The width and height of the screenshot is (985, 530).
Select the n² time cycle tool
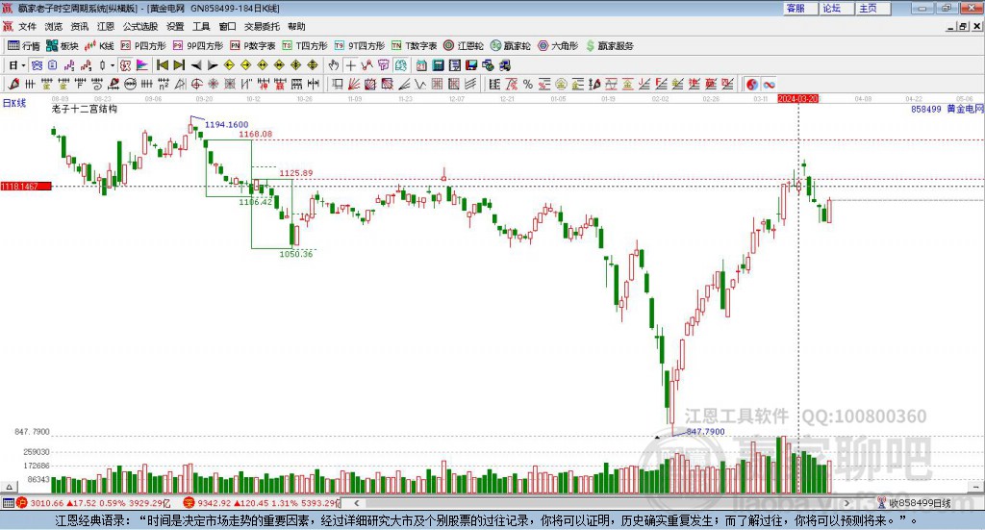[164, 84]
